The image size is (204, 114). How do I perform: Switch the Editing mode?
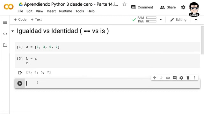tap(178, 20)
